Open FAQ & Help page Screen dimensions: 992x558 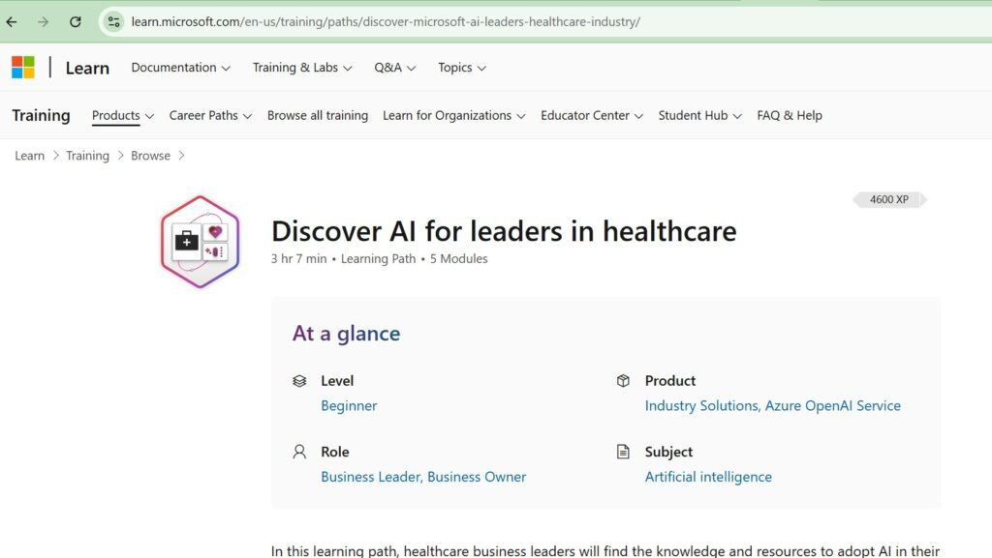tap(790, 115)
